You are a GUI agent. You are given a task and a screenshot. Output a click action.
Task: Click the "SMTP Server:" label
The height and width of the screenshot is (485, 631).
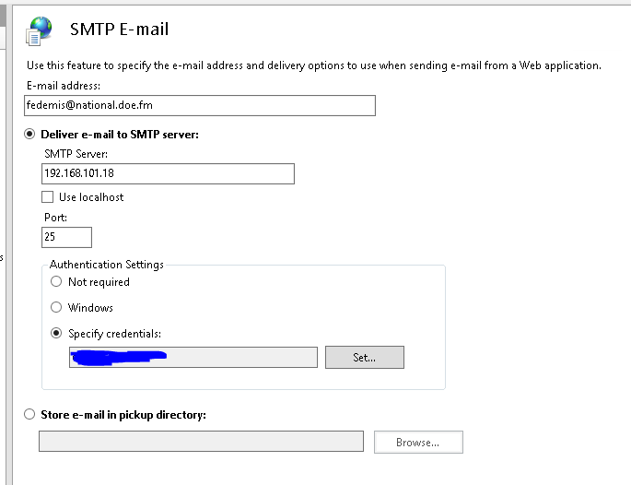coord(76,154)
